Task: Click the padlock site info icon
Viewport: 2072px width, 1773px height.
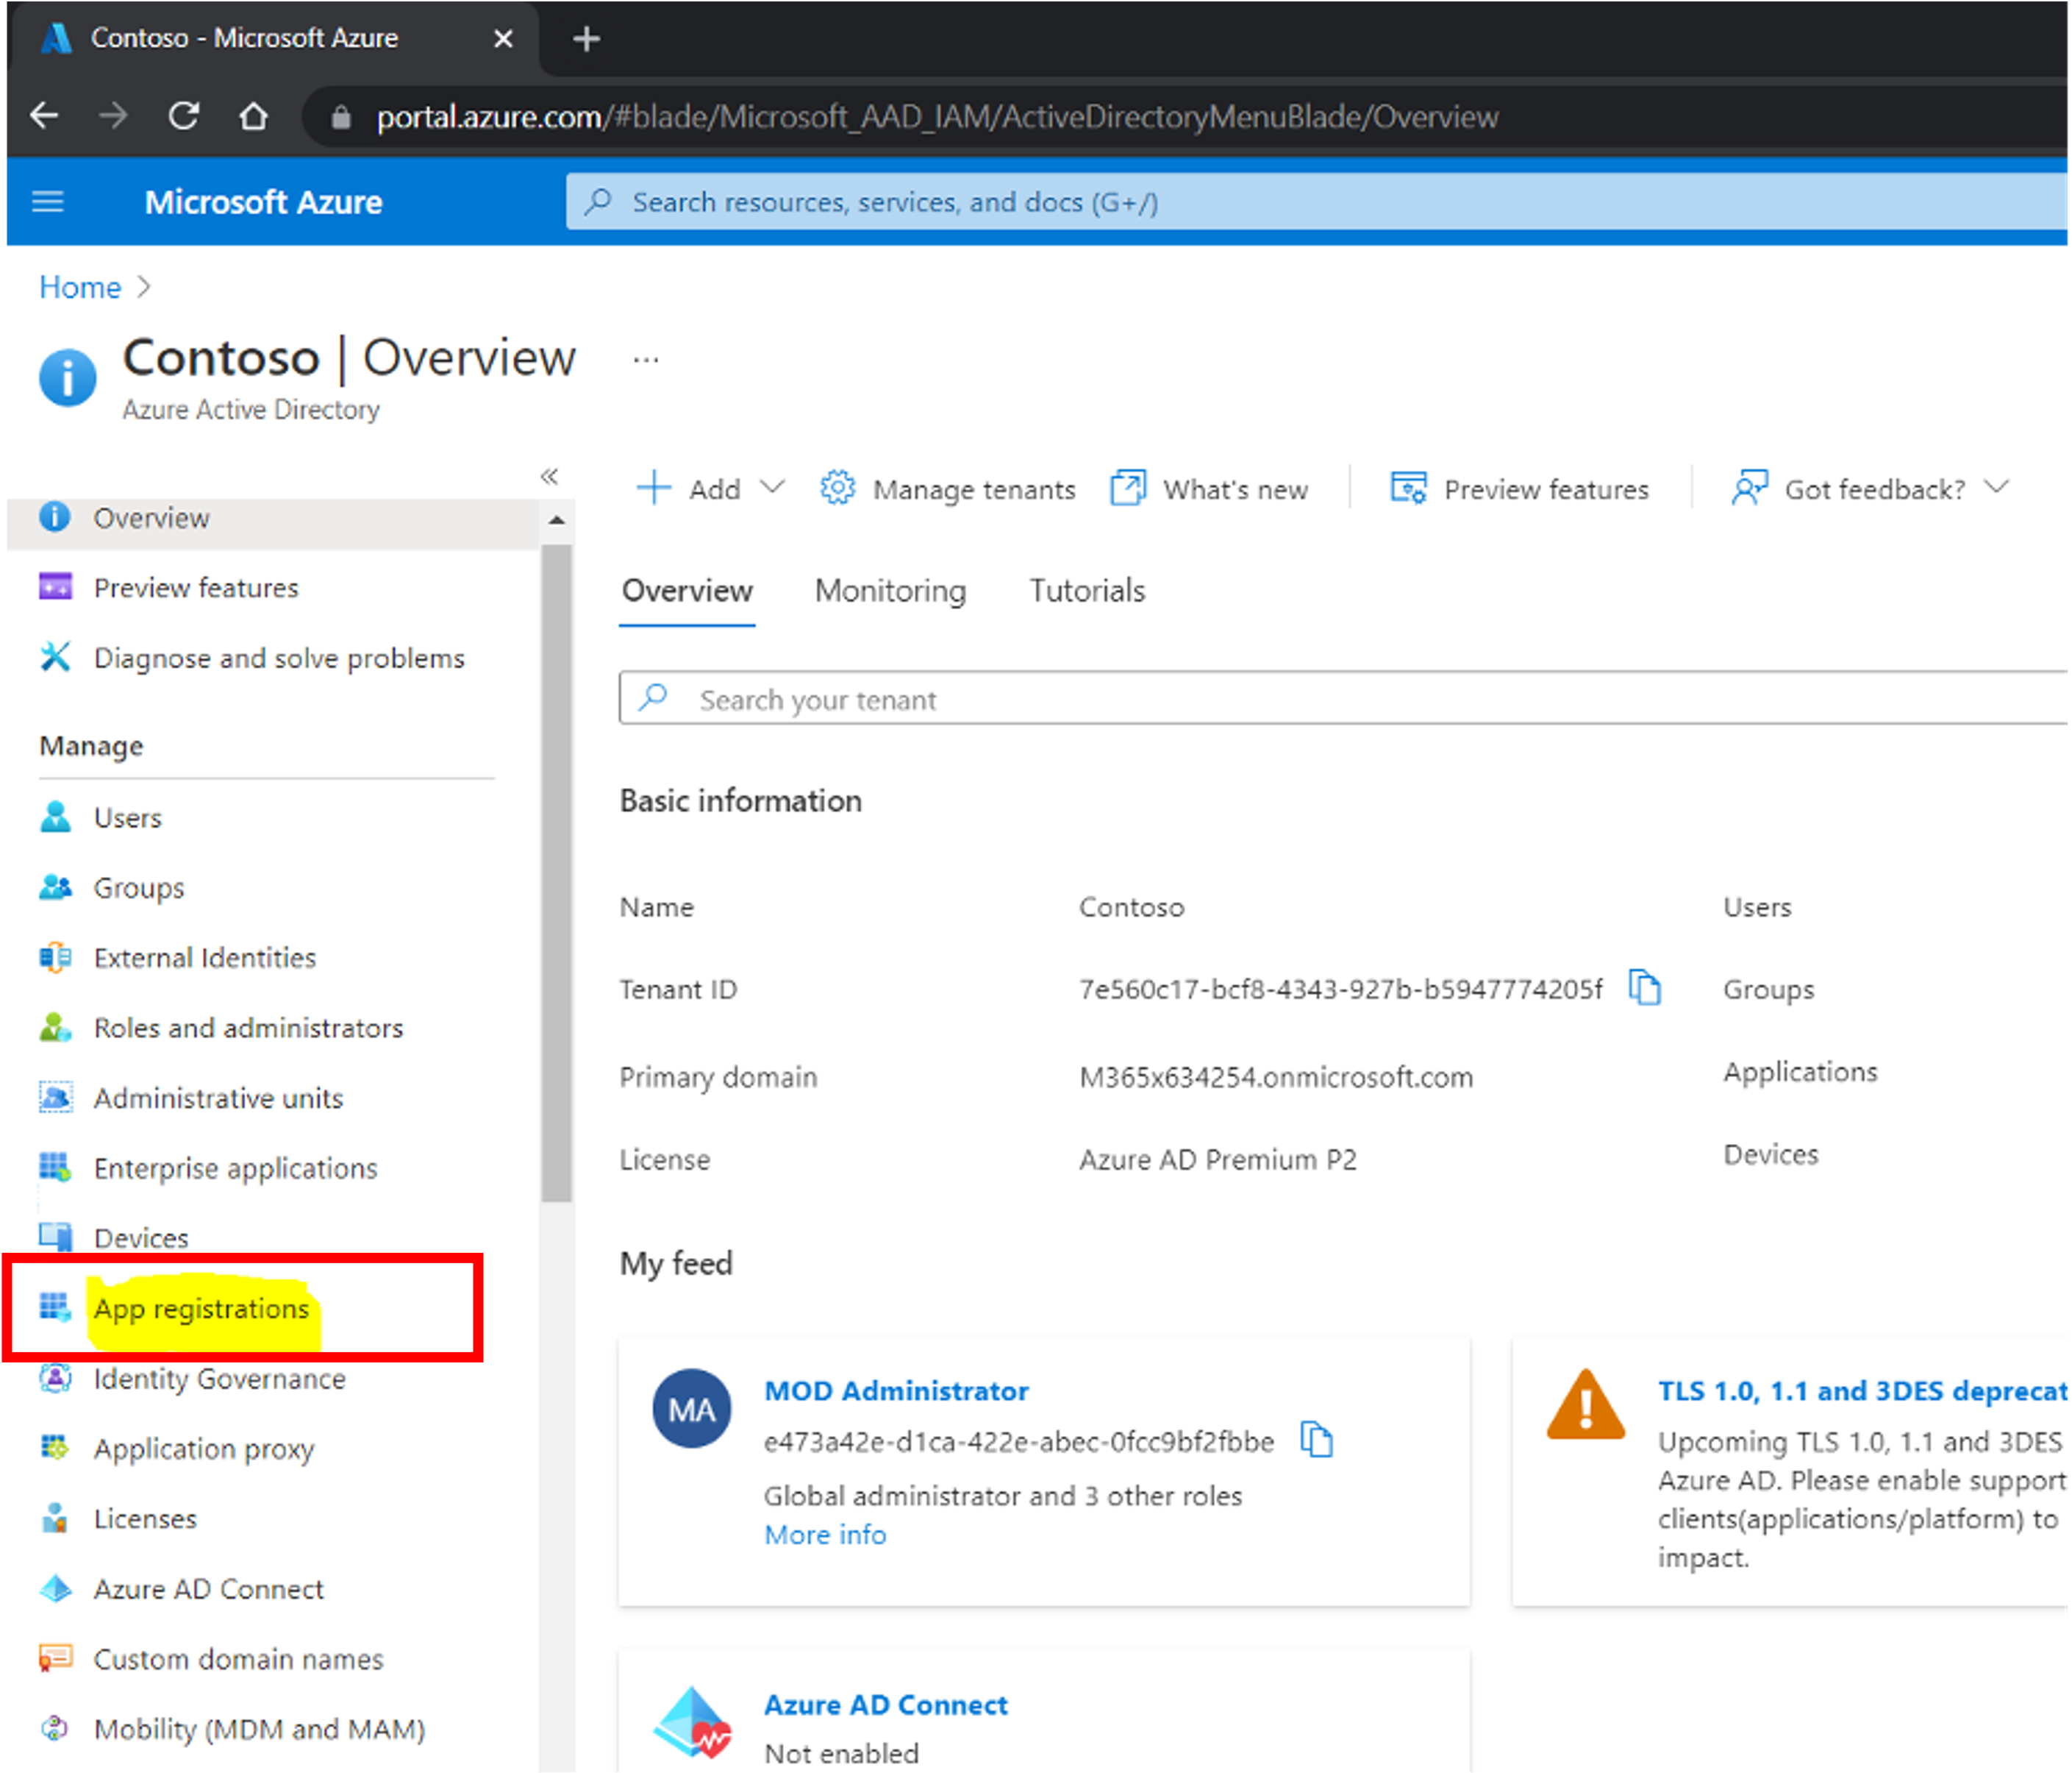Action: [x=341, y=117]
